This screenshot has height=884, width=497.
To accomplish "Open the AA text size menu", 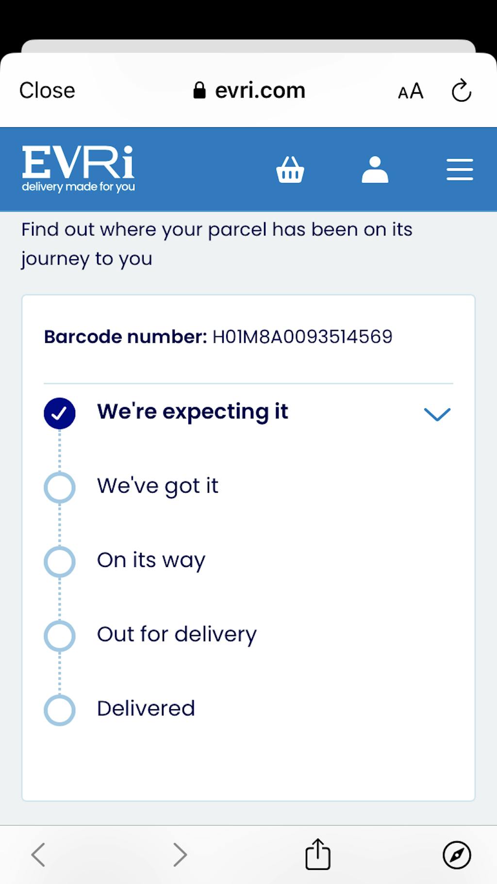I will pos(411,91).
